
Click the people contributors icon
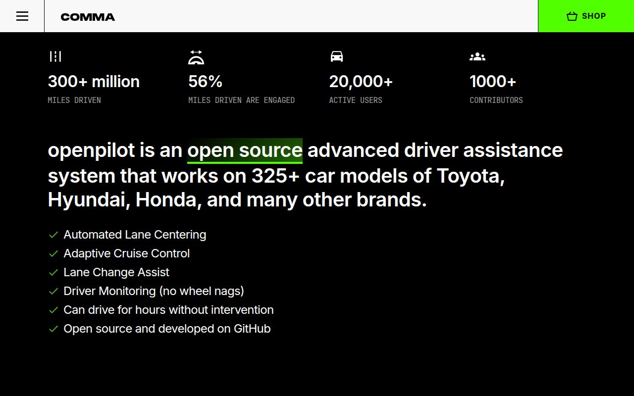point(477,57)
